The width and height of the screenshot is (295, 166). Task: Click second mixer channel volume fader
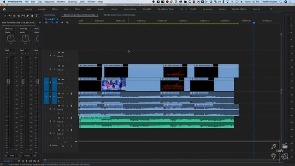coord(23,81)
